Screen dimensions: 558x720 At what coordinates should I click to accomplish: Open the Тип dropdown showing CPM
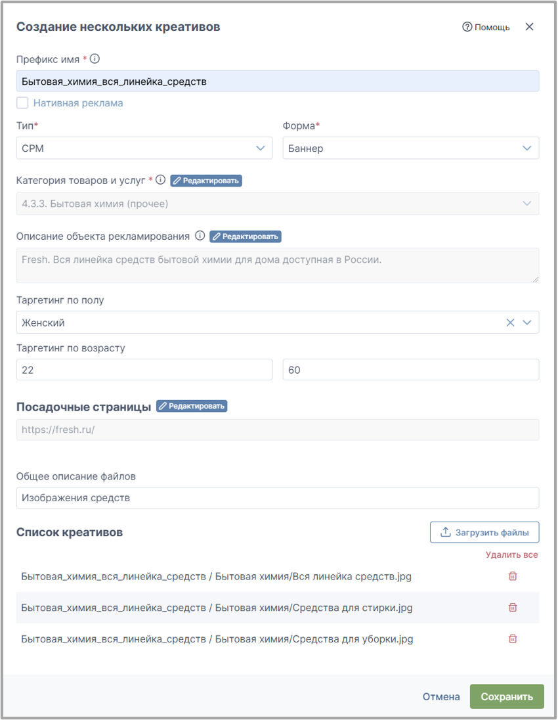tap(144, 148)
